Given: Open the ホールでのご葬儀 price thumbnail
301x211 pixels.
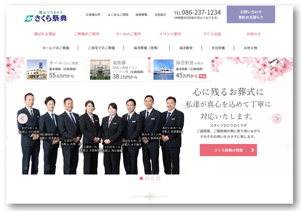Looking at the screenshot, I should click(x=36, y=70).
